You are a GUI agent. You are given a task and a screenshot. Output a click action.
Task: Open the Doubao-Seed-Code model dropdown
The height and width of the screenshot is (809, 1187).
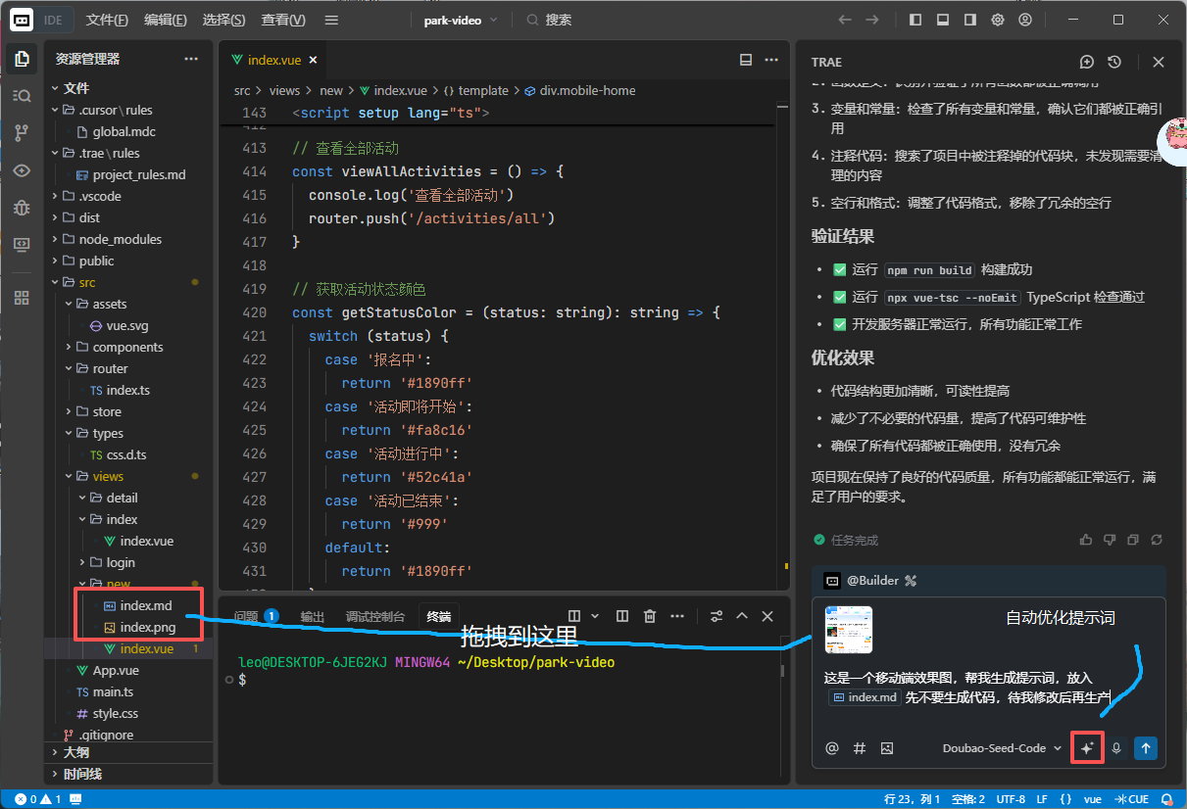[x=1002, y=748]
